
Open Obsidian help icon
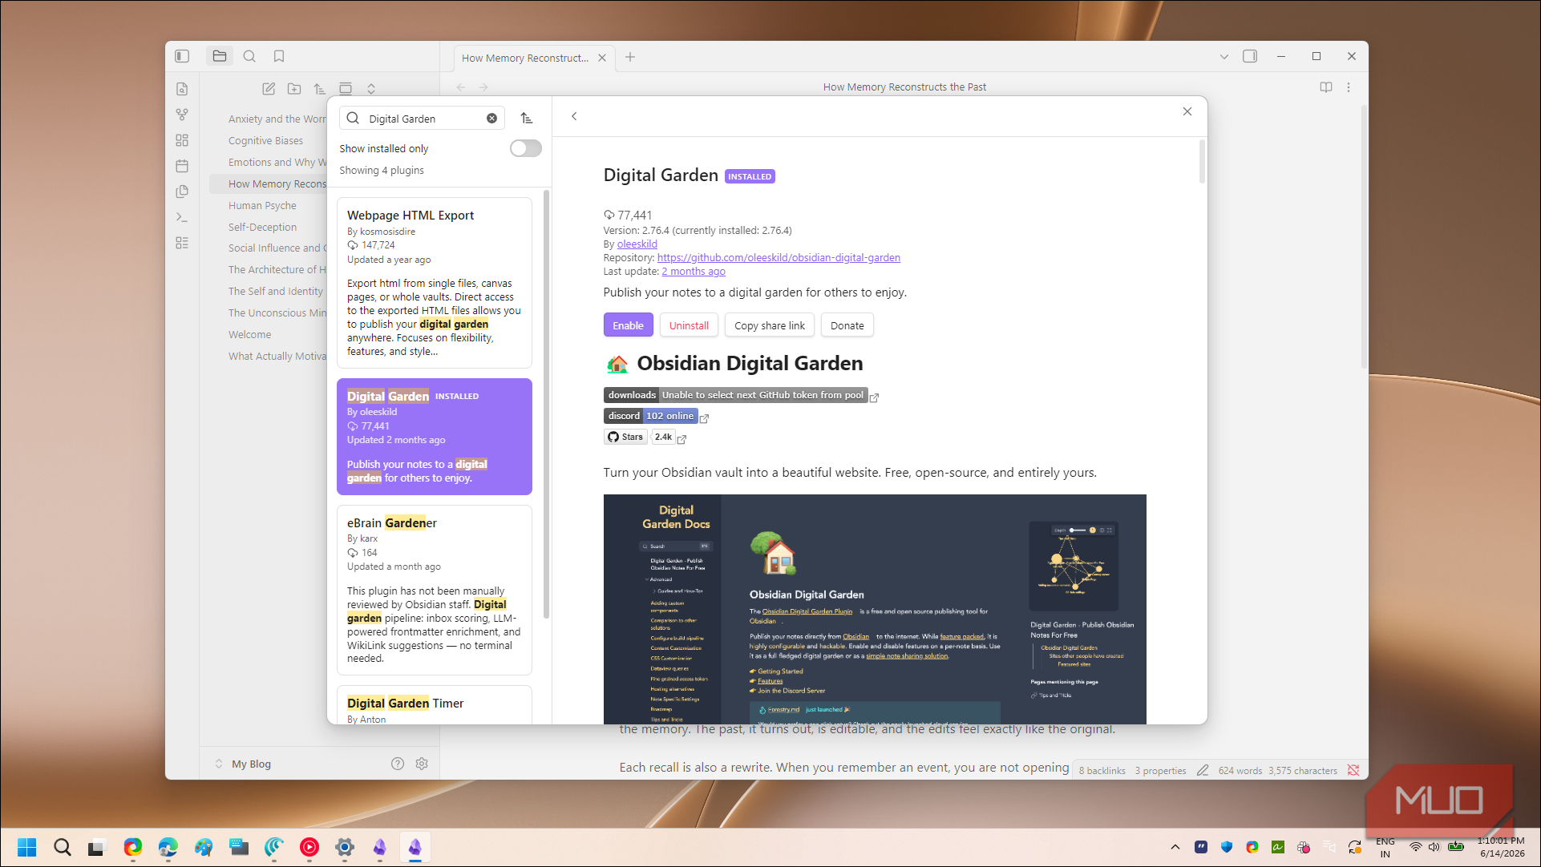coord(398,764)
